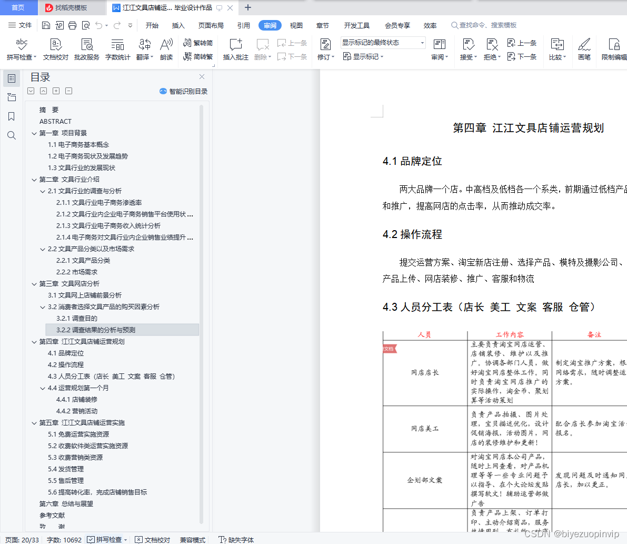Image resolution: width=627 pixels, height=544 pixels.
Task: Open word count (字数统计)
Action: pyautogui.click(x=117, y=49)
